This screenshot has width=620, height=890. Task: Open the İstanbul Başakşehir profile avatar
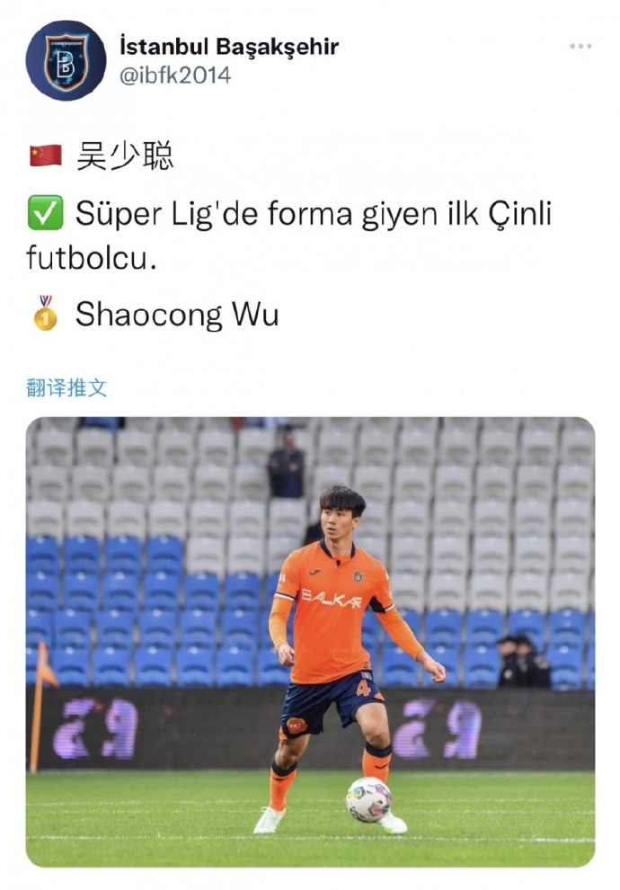(66, 61)
